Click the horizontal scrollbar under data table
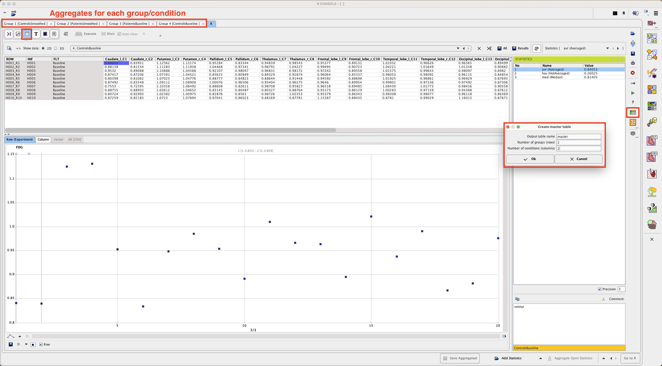Viewport: 662px width, 366px height. pos(170,130)
